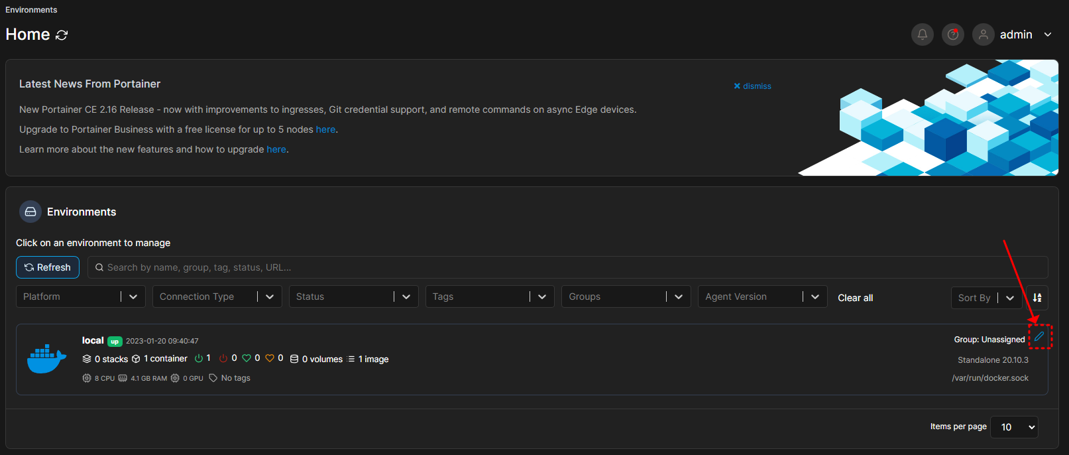
Task: Expand the Tags filter dropdown
Action: (490, 296)
